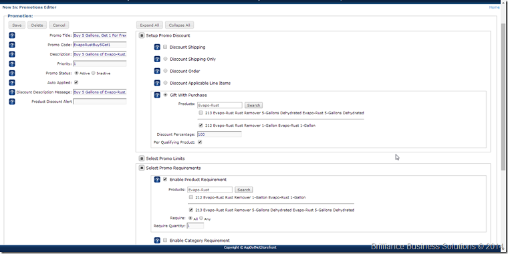Select Require Any radio button
508x254 pixels.
coord(201,219)
